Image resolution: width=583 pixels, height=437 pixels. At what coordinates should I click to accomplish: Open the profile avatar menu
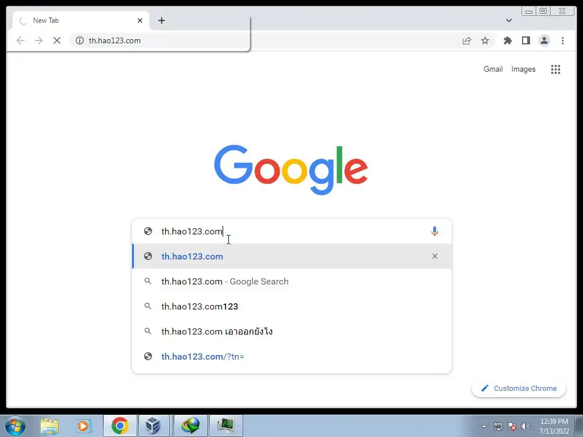click(x=544, y=40)
